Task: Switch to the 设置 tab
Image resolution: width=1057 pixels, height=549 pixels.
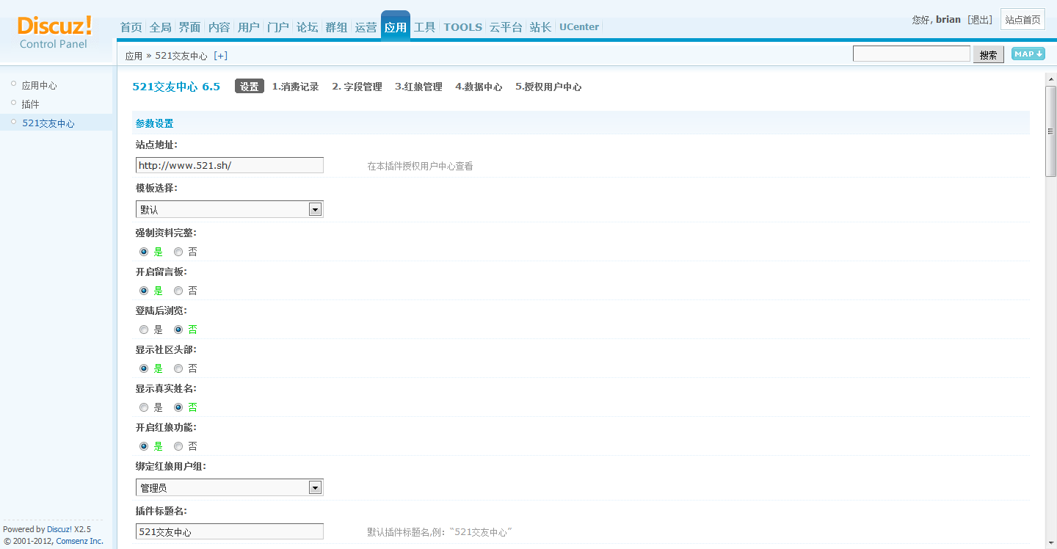Action: pyautogui.click(x=250, y=87)
